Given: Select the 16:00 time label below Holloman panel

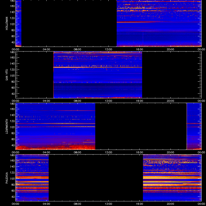Looking at the screenshot, I should (x=140, y=49).
